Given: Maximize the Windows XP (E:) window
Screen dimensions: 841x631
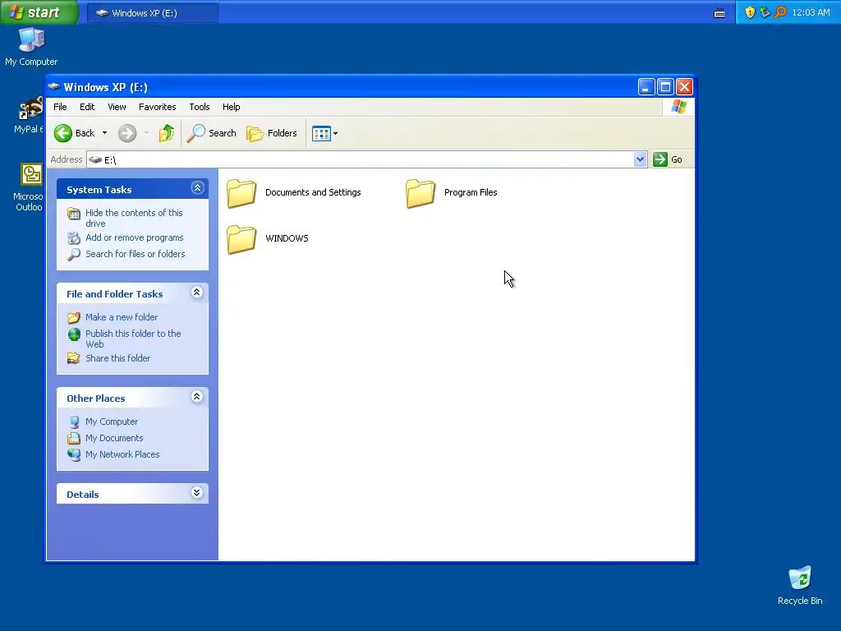Looking at the screenshot, I should (x=665, y=87).
